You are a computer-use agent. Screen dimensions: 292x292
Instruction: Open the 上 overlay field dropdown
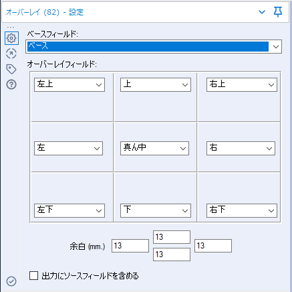point(156,84)
